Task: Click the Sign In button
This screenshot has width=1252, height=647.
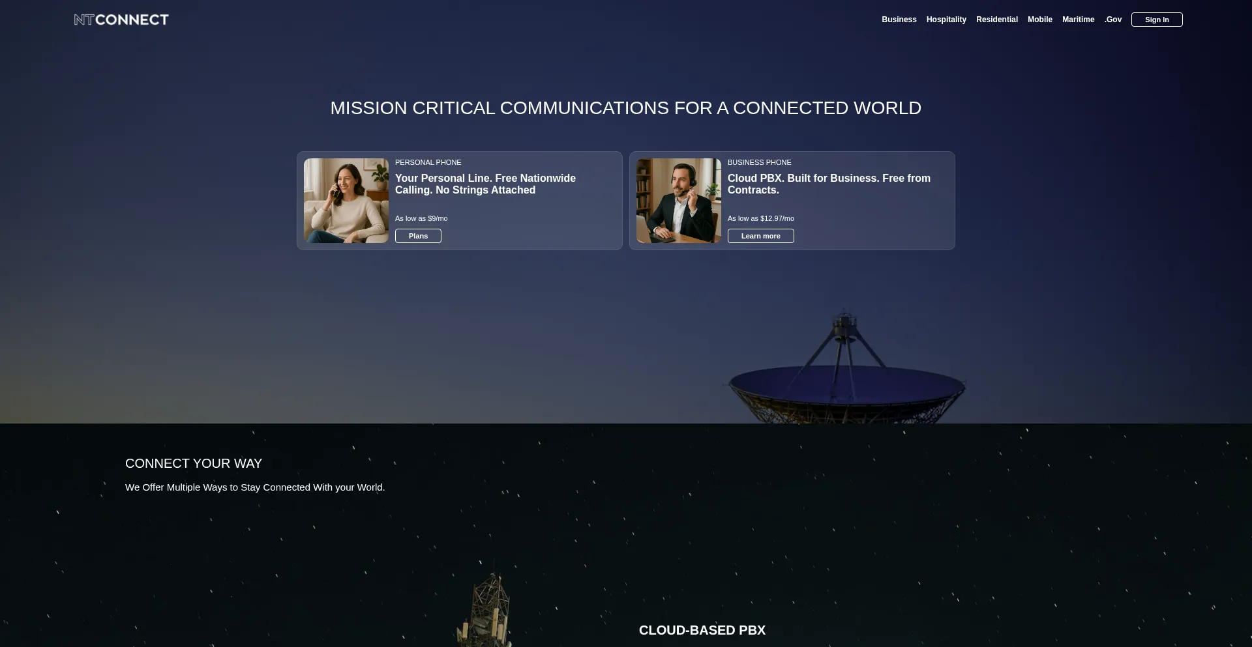Action: pos(1156,20)
